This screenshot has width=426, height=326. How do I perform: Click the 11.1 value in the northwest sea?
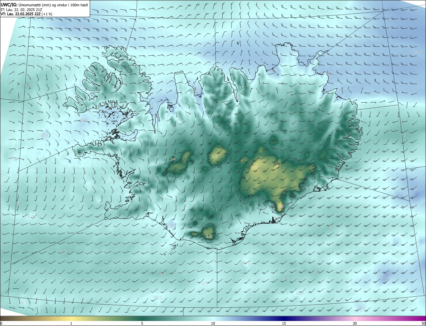[x=80, y=26]
